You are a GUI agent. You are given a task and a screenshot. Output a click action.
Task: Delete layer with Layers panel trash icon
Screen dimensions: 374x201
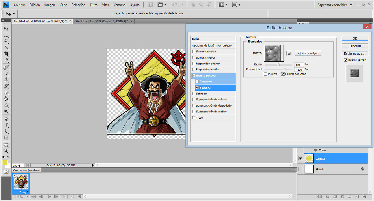click(364, 197)
